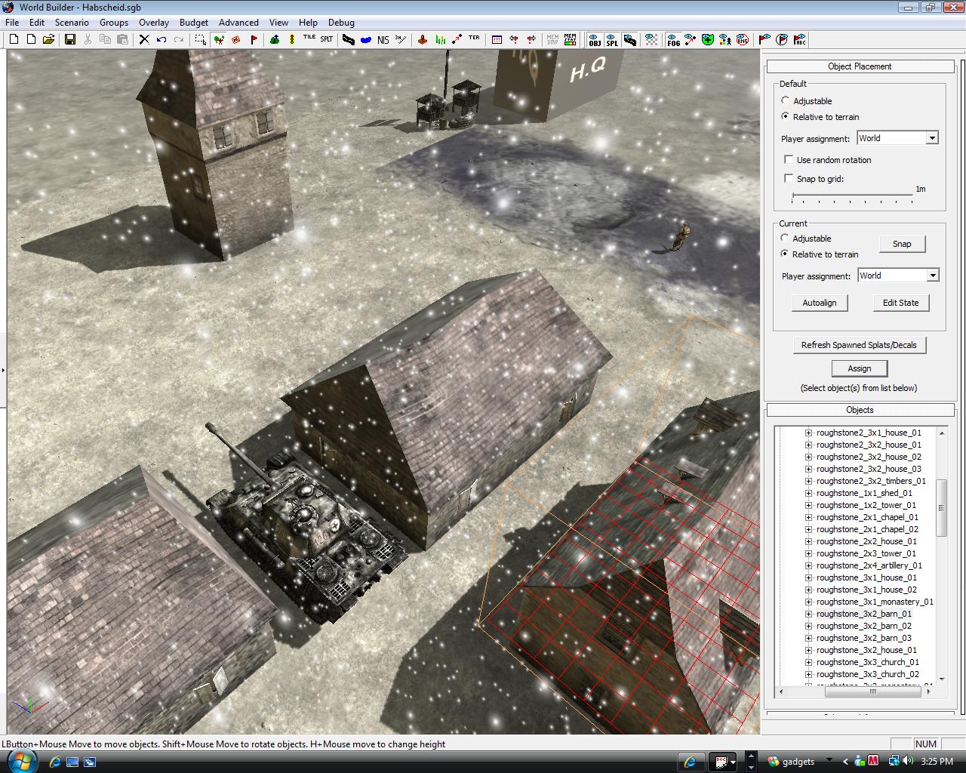This screenshot has width=966, height=773.
Task: Select Default Adjustable radio button
Action: tap(786, 100)
